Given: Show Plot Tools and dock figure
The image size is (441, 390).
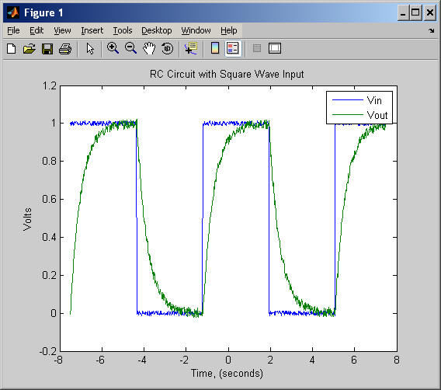Looking at the screenshot, I should click(x=275, y=48).
